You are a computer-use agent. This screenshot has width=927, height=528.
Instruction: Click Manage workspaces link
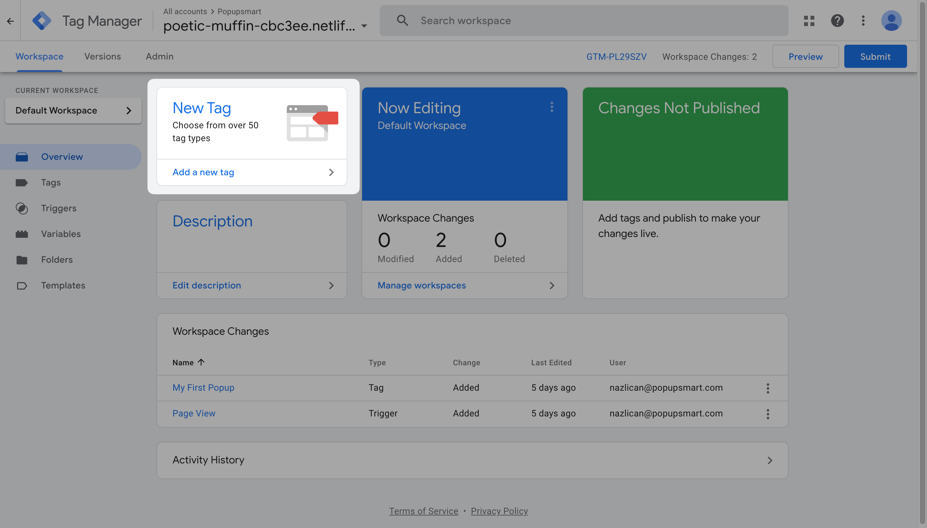point(421,285)
